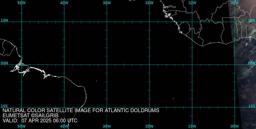Viewport: 256px width, 129px height.
Task: Click the 10W longitude label along the bottom edge
Action: 192,126
